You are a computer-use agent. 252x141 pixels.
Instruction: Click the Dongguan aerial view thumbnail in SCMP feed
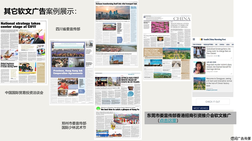(199, 84)
